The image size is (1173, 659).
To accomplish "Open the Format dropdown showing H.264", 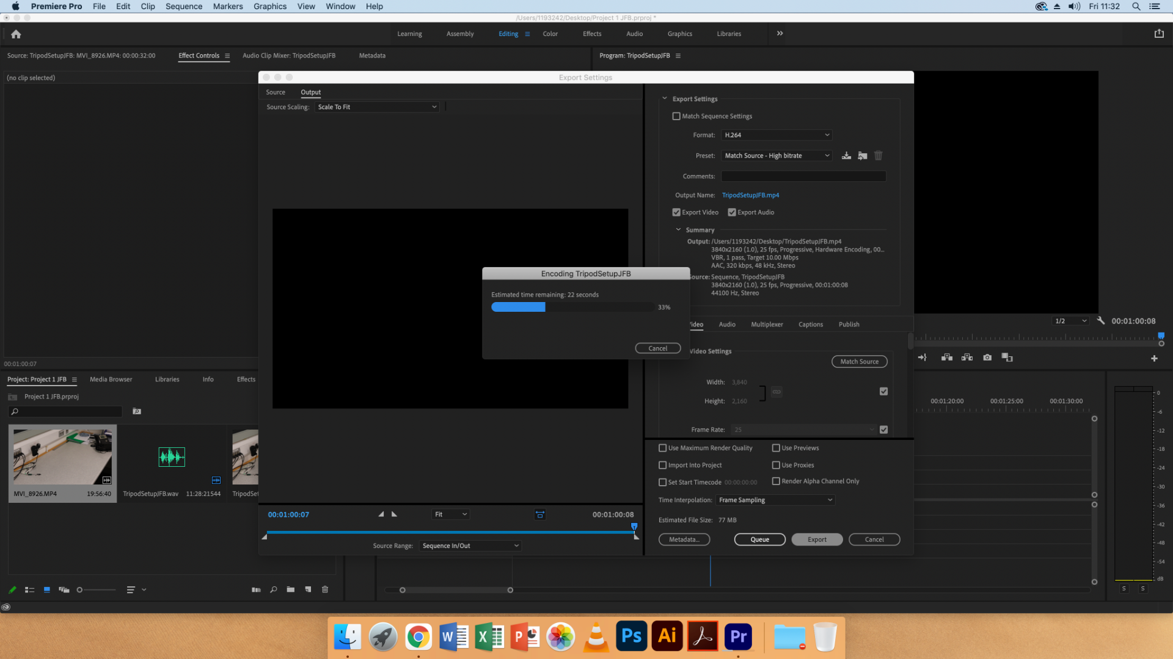I will click(x=776, y=135).
